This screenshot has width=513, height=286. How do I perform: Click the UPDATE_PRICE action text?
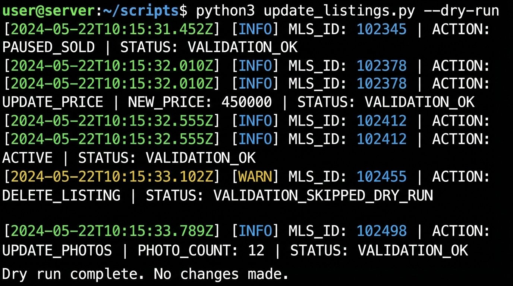(53, 102)
